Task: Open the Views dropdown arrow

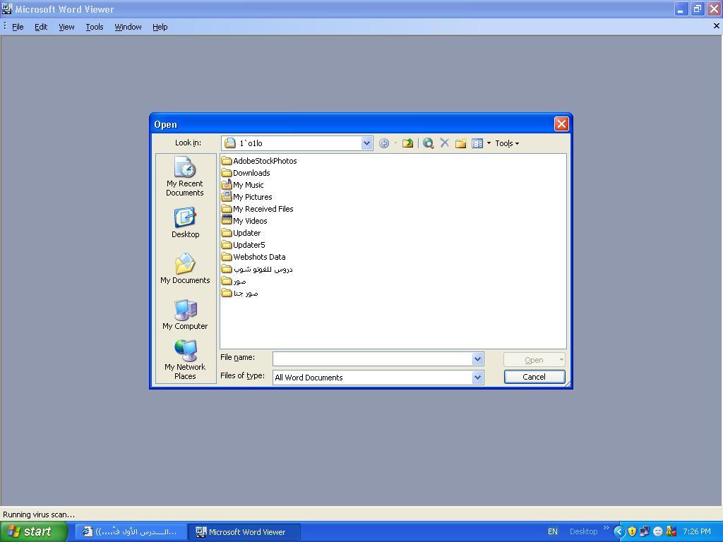Action: 489,143
